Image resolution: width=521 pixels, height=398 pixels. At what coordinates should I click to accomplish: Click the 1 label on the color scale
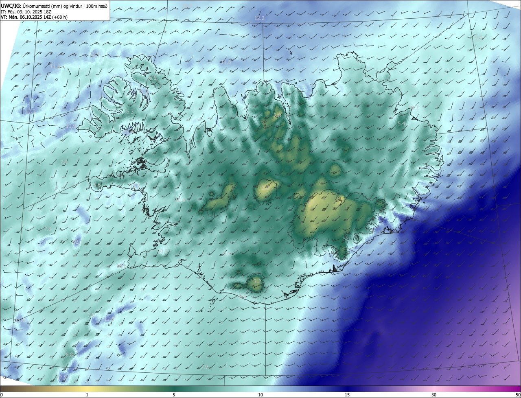click(88, 395)
